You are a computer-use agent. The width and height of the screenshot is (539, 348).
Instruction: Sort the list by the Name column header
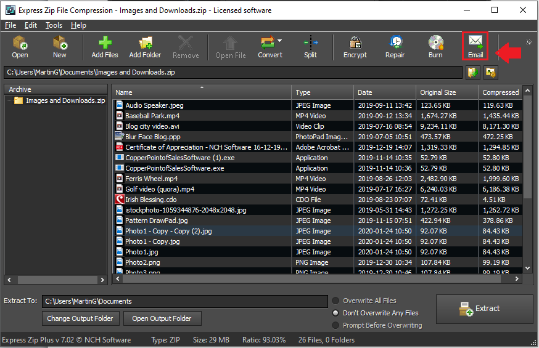point(202,92)
